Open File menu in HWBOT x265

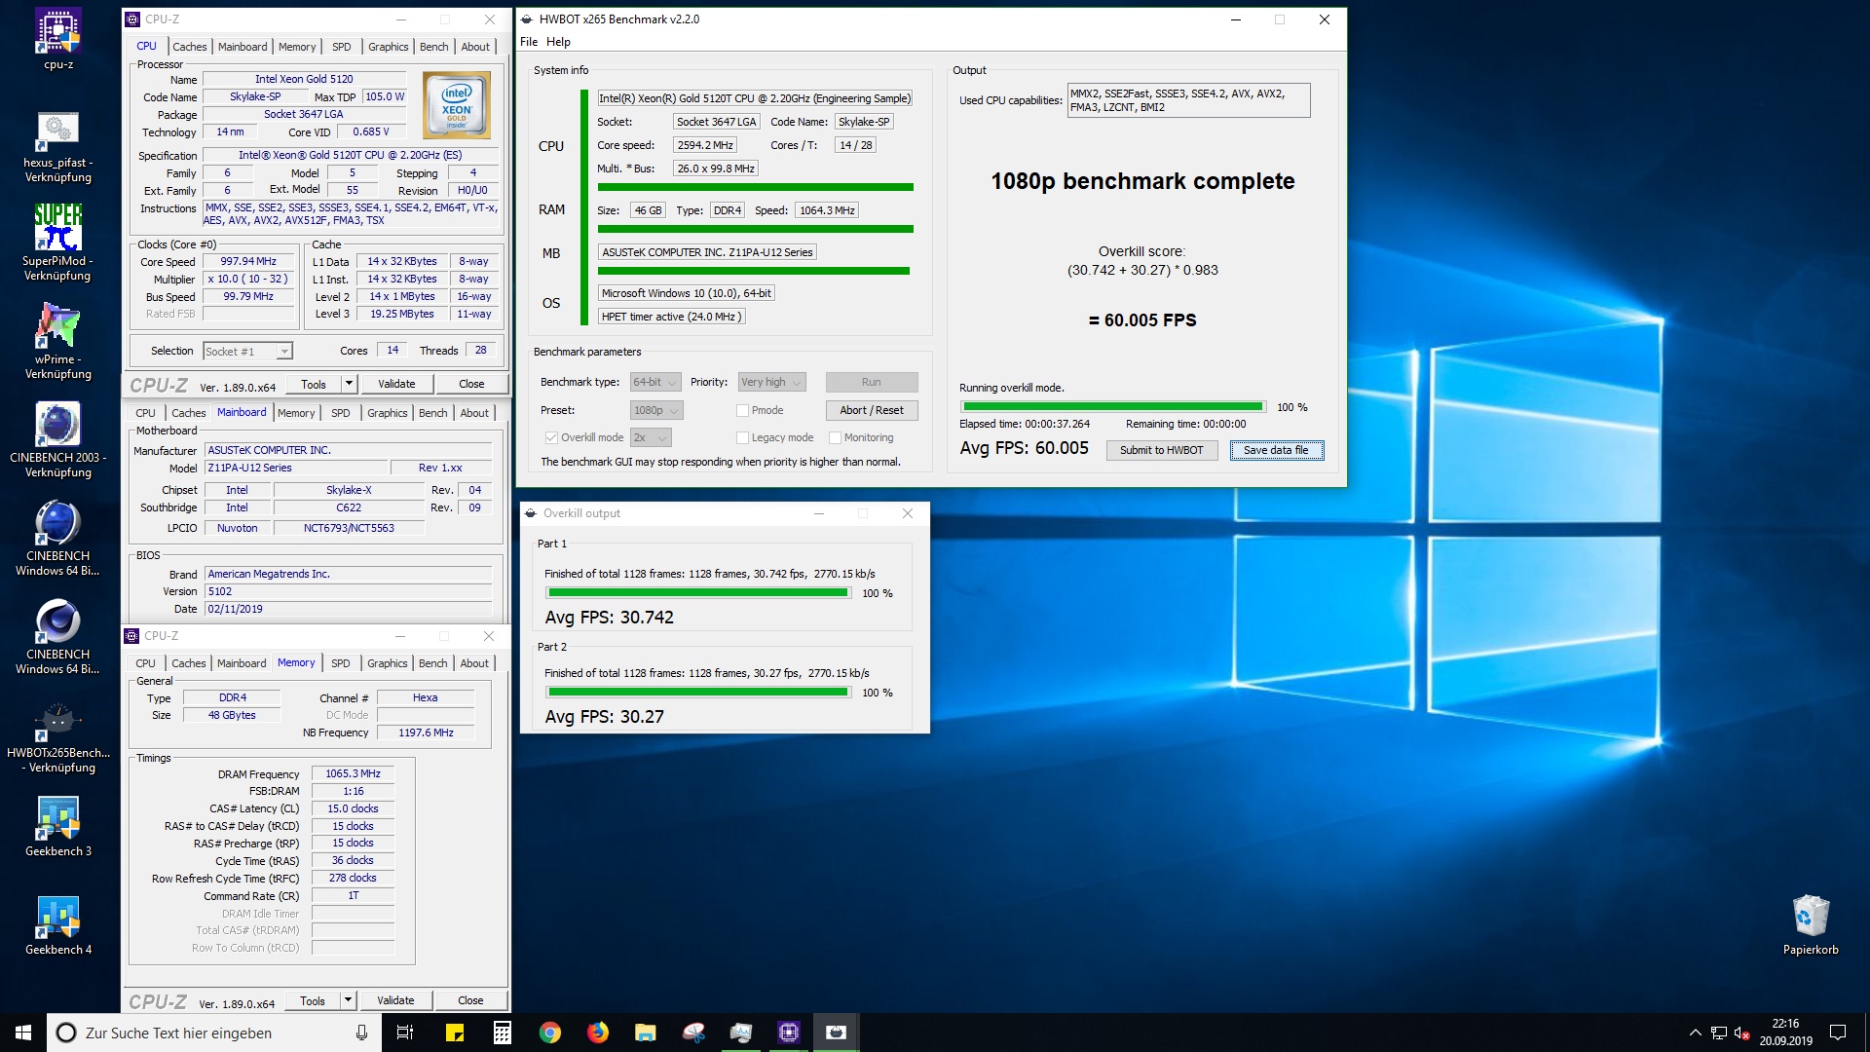(529, 42)
